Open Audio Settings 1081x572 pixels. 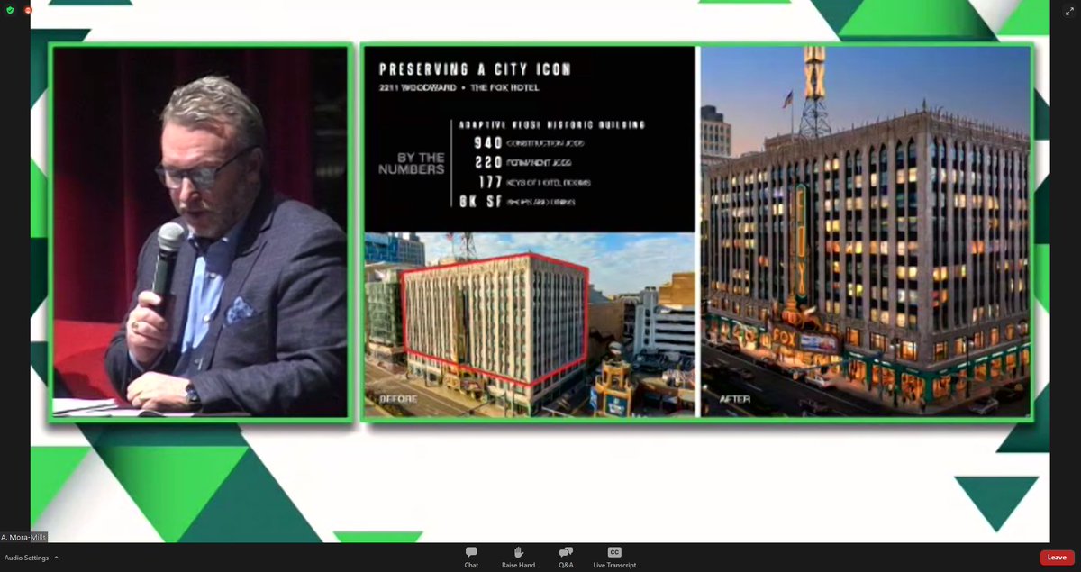pos(24,558)
